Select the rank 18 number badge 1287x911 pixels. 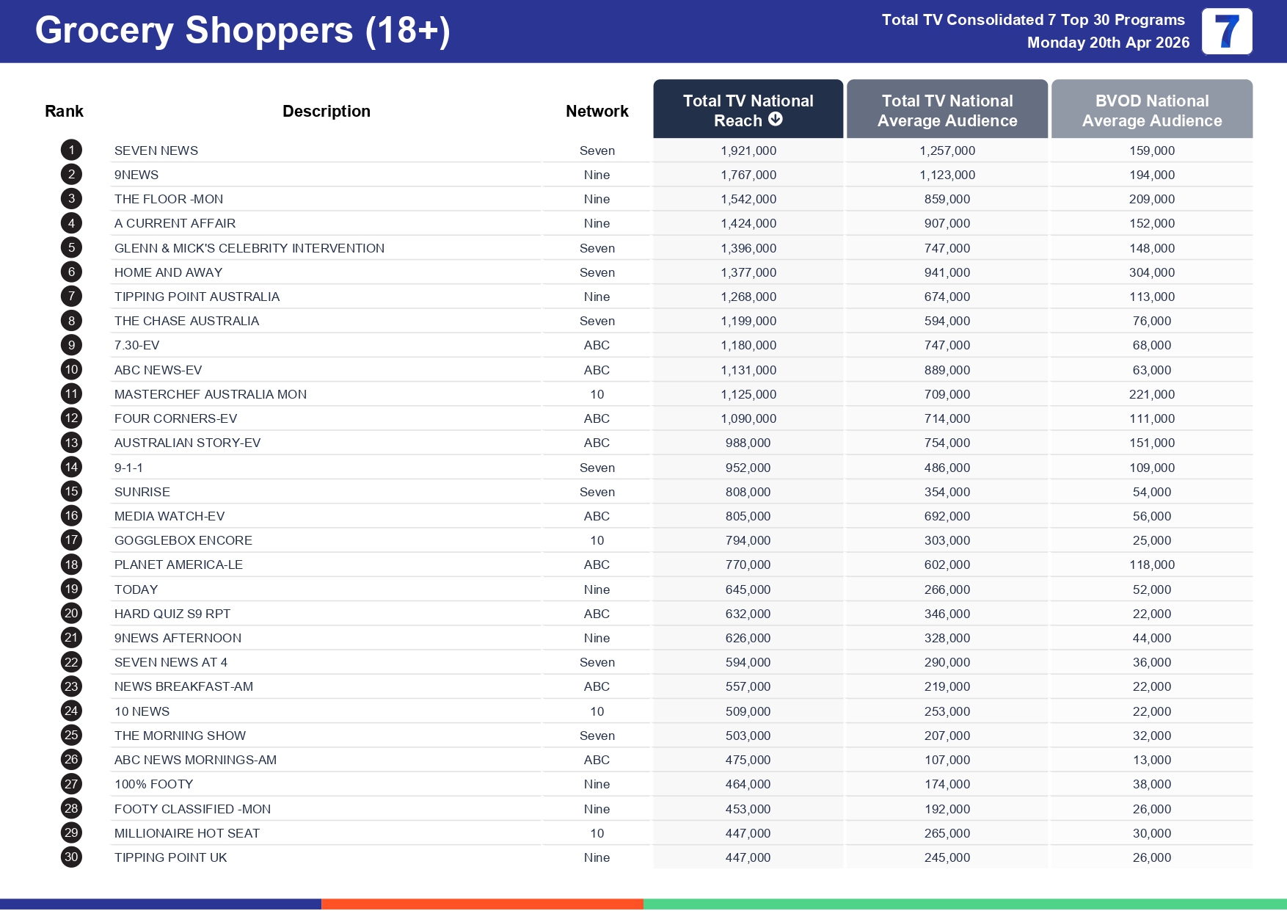pos(71,565)
